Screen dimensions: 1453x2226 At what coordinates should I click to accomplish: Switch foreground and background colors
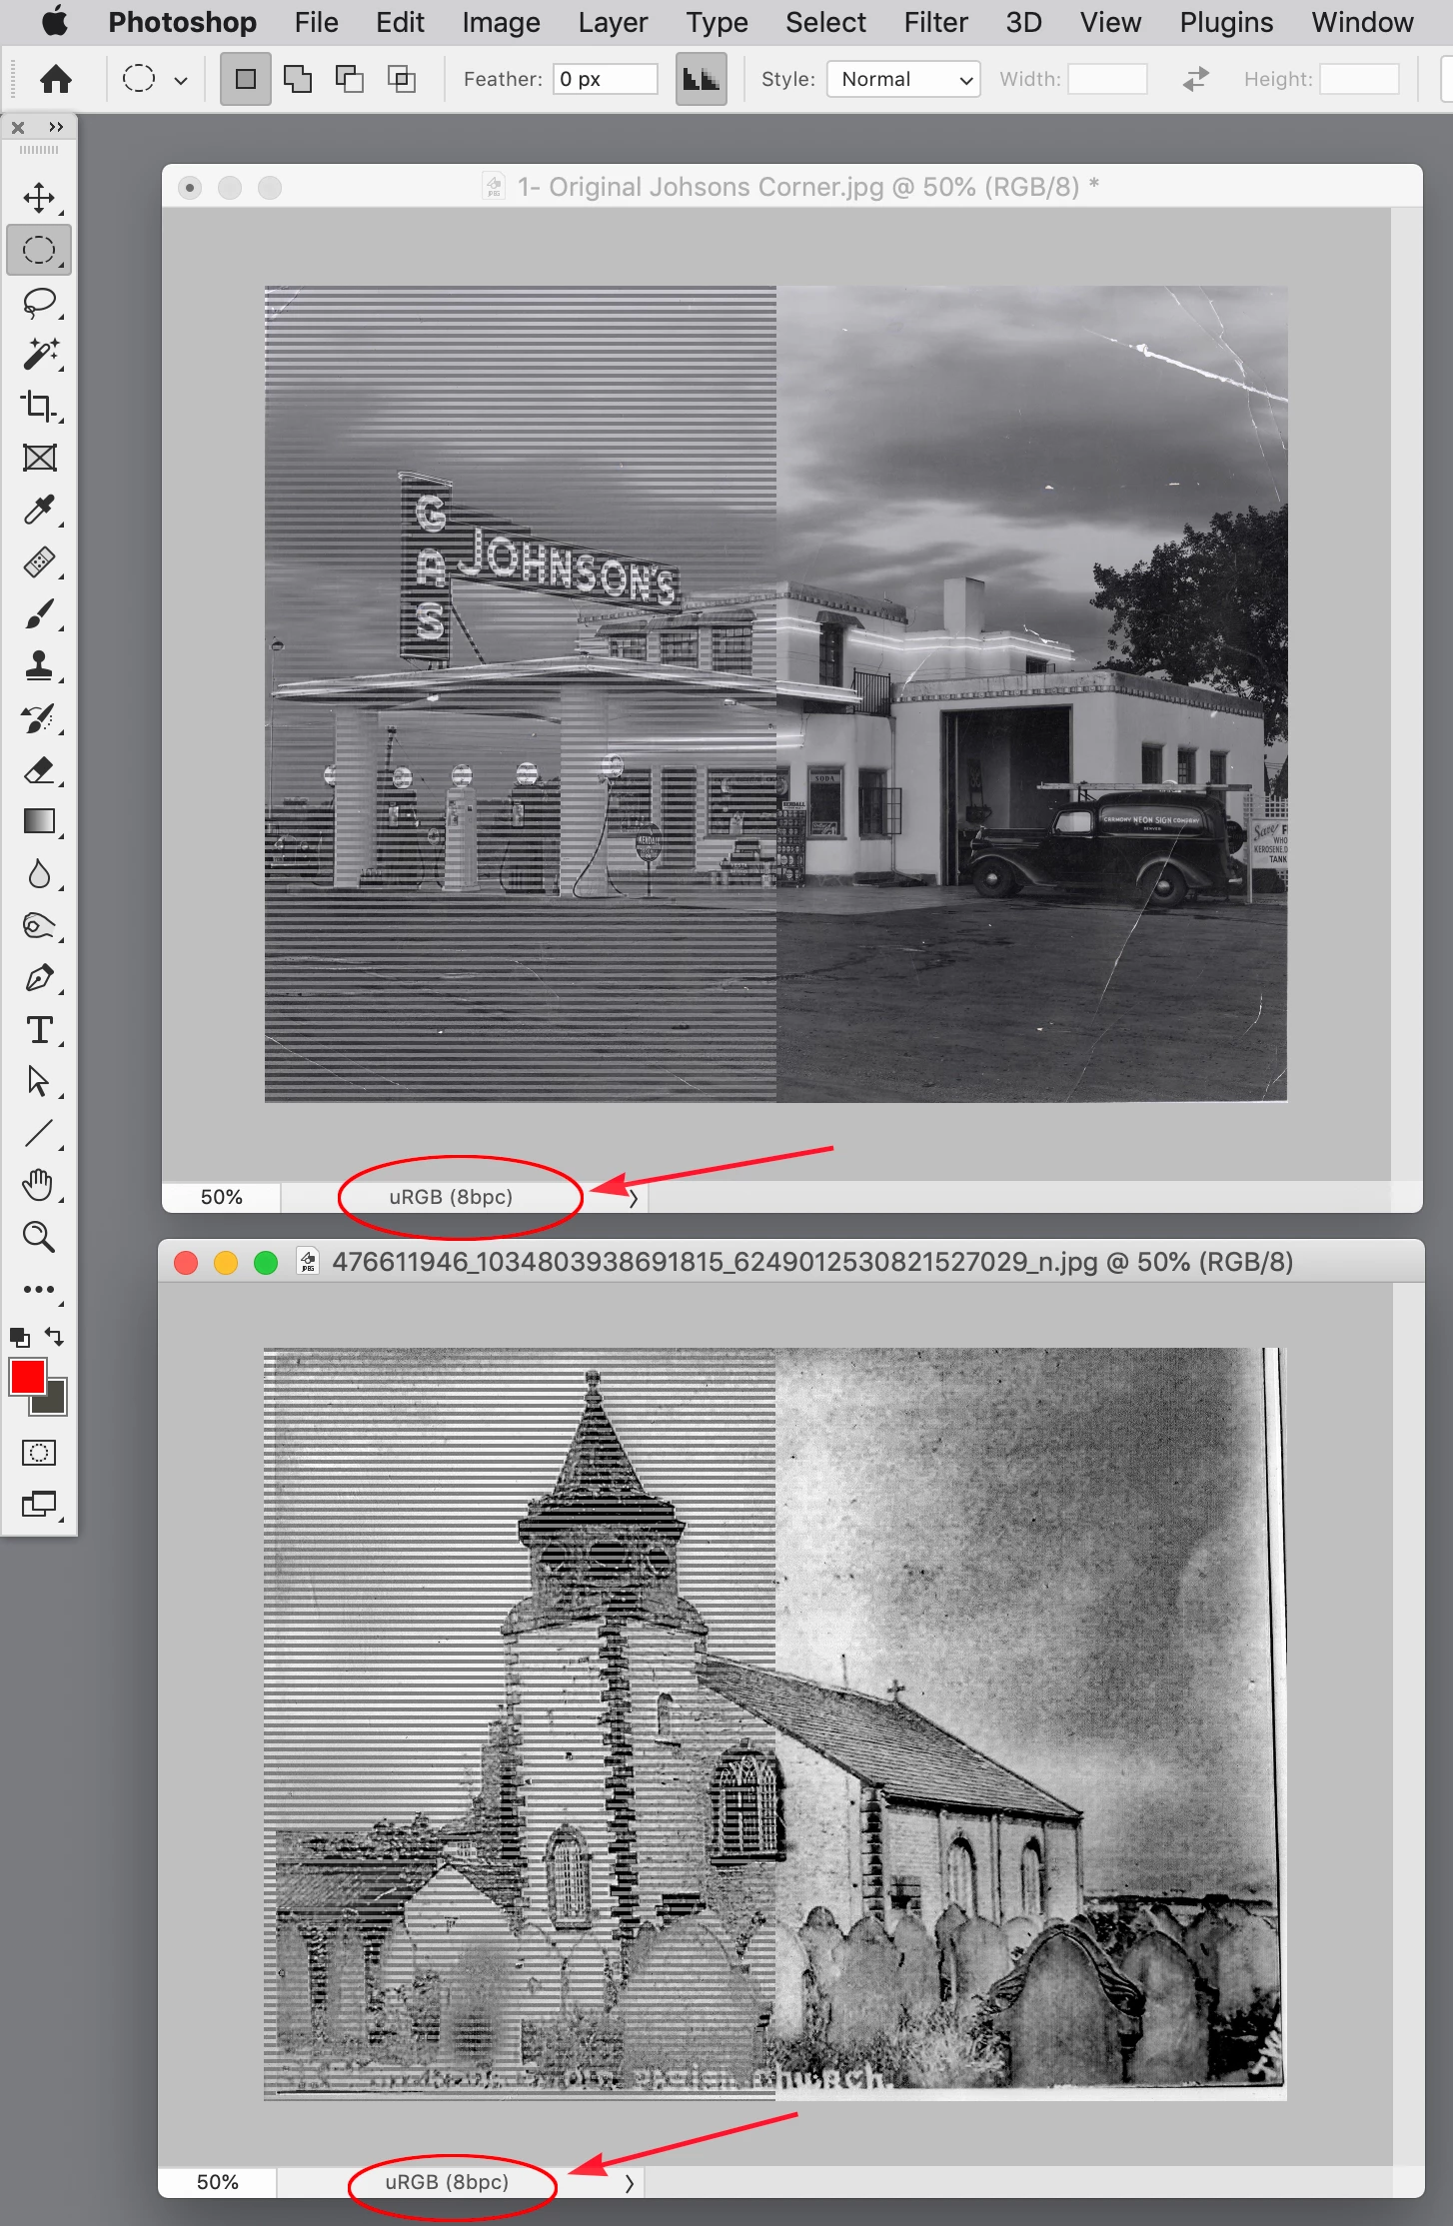[55, 1336]
